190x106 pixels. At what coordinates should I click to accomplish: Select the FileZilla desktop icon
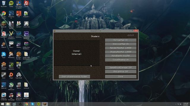[26, 4]
